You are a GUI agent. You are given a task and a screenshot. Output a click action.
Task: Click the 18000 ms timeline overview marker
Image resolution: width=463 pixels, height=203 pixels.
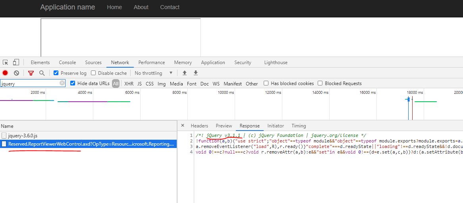[415, 92]
